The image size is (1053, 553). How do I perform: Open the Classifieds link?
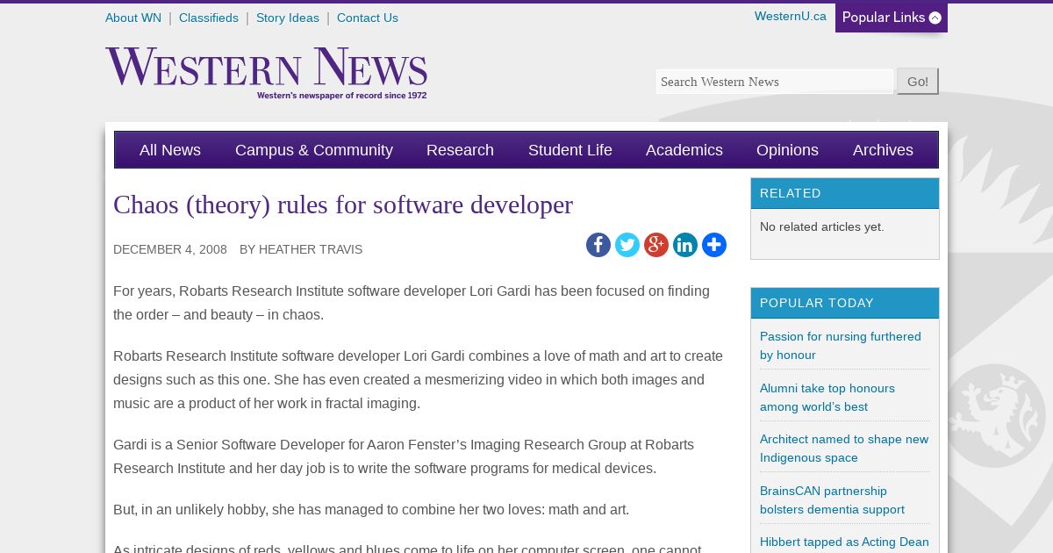click(x=209, y=18)
